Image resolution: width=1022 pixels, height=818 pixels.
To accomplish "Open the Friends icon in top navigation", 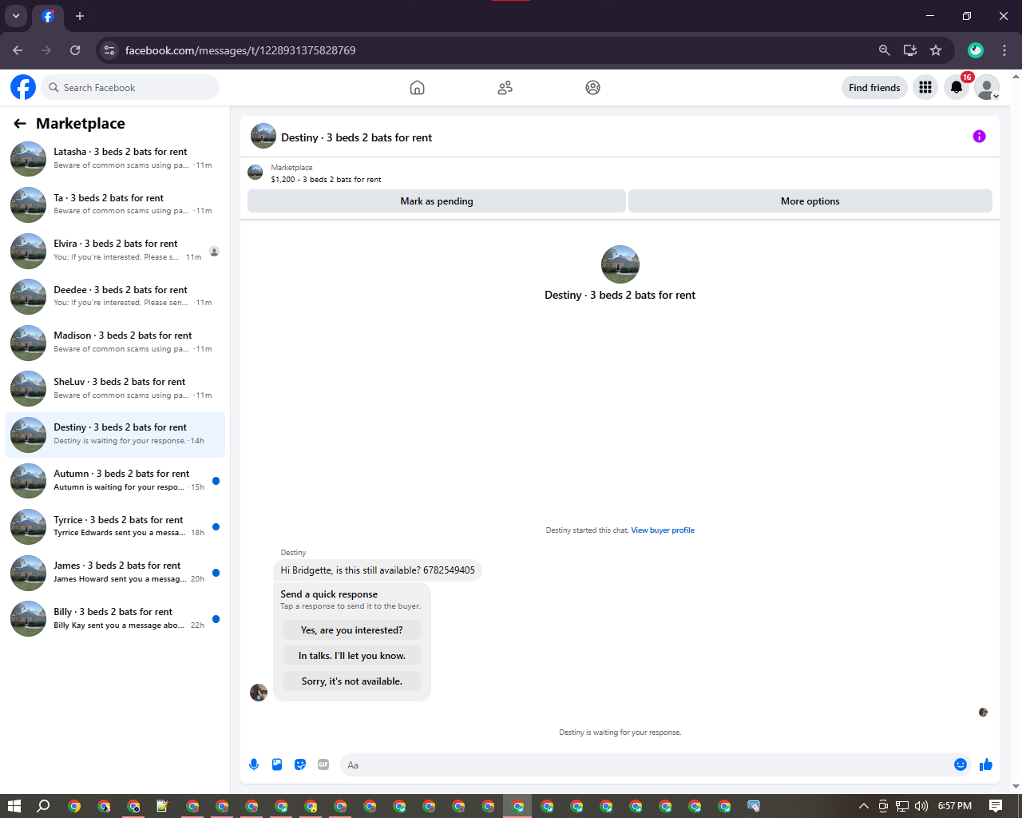I will click(x=505, y=88).
